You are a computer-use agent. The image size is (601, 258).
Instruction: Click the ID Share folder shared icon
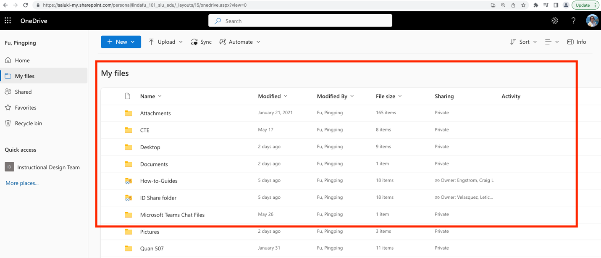click(x=129, y=197)
